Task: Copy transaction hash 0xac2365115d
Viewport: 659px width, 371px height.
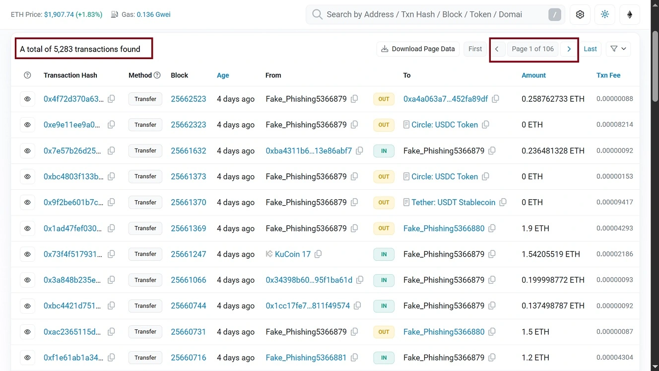Action: pos(111,331)
